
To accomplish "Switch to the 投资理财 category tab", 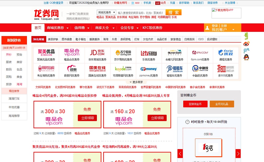I will [212, 39].
